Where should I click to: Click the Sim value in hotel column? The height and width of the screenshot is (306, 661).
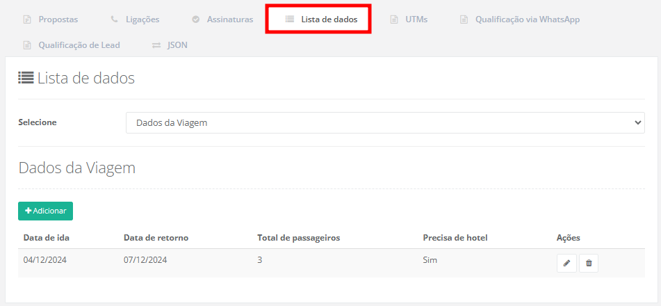tap(430, 260)
